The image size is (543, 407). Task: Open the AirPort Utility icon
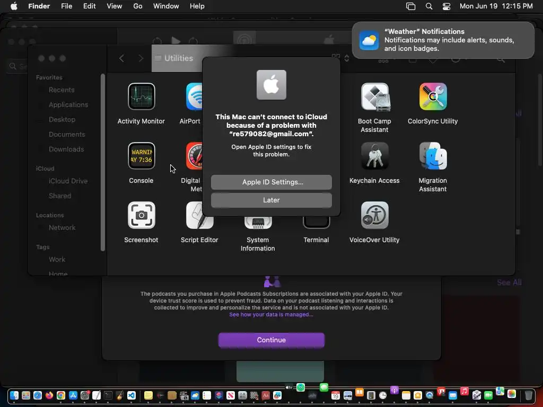pos(194,96)
